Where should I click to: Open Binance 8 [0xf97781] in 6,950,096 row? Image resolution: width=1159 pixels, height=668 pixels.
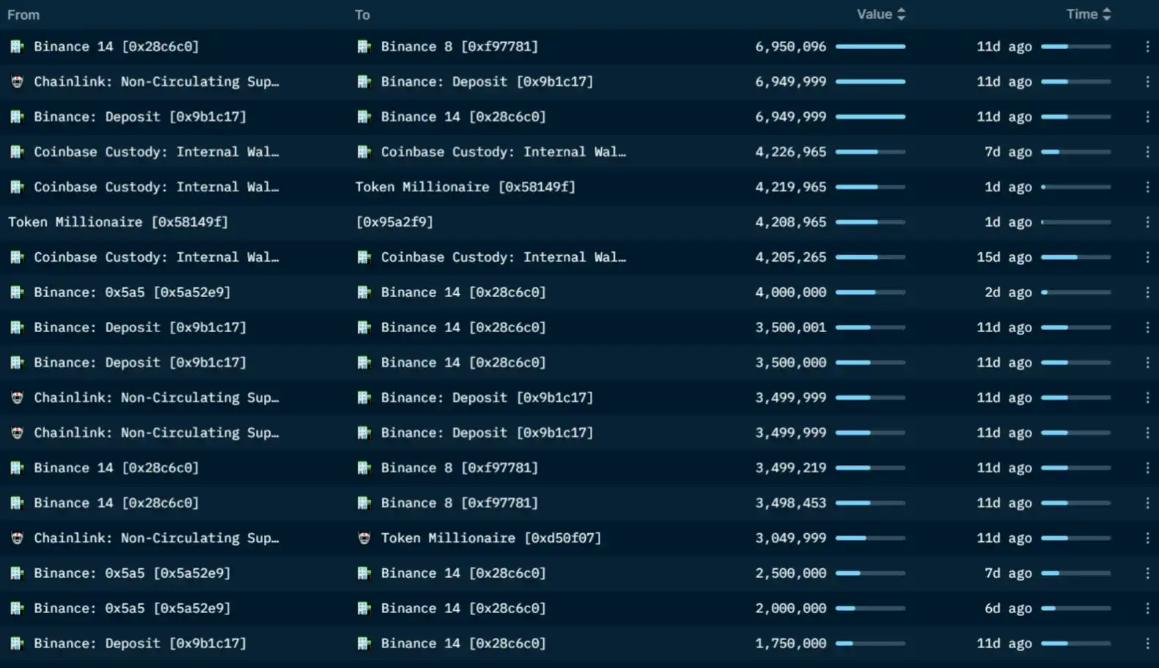pyautogui.click(x=460, y=46)
